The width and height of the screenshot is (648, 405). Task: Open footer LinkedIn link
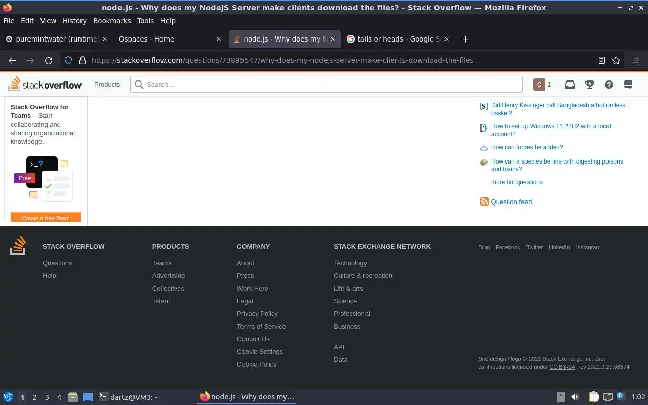[x=559, y=247]
